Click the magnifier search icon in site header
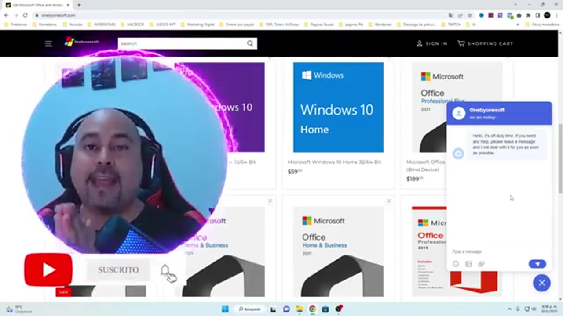Viewport: 563px width, 316px height. click(x=250, y=43)
